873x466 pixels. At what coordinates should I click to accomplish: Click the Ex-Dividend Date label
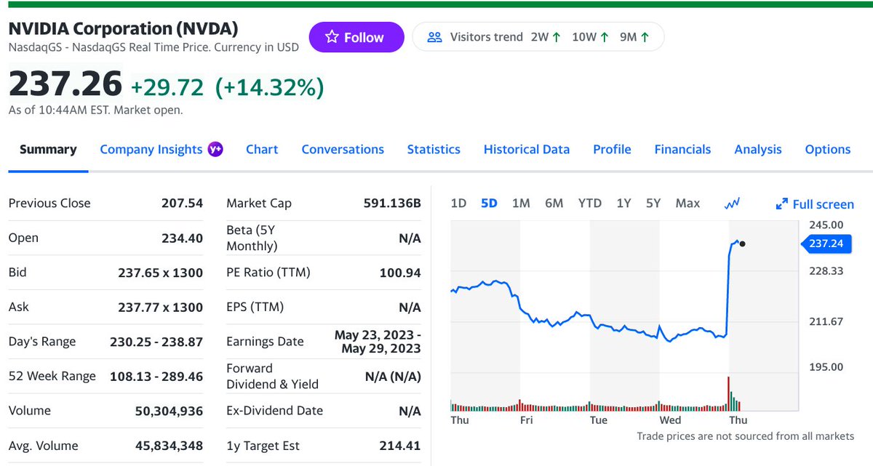[274, 411]
